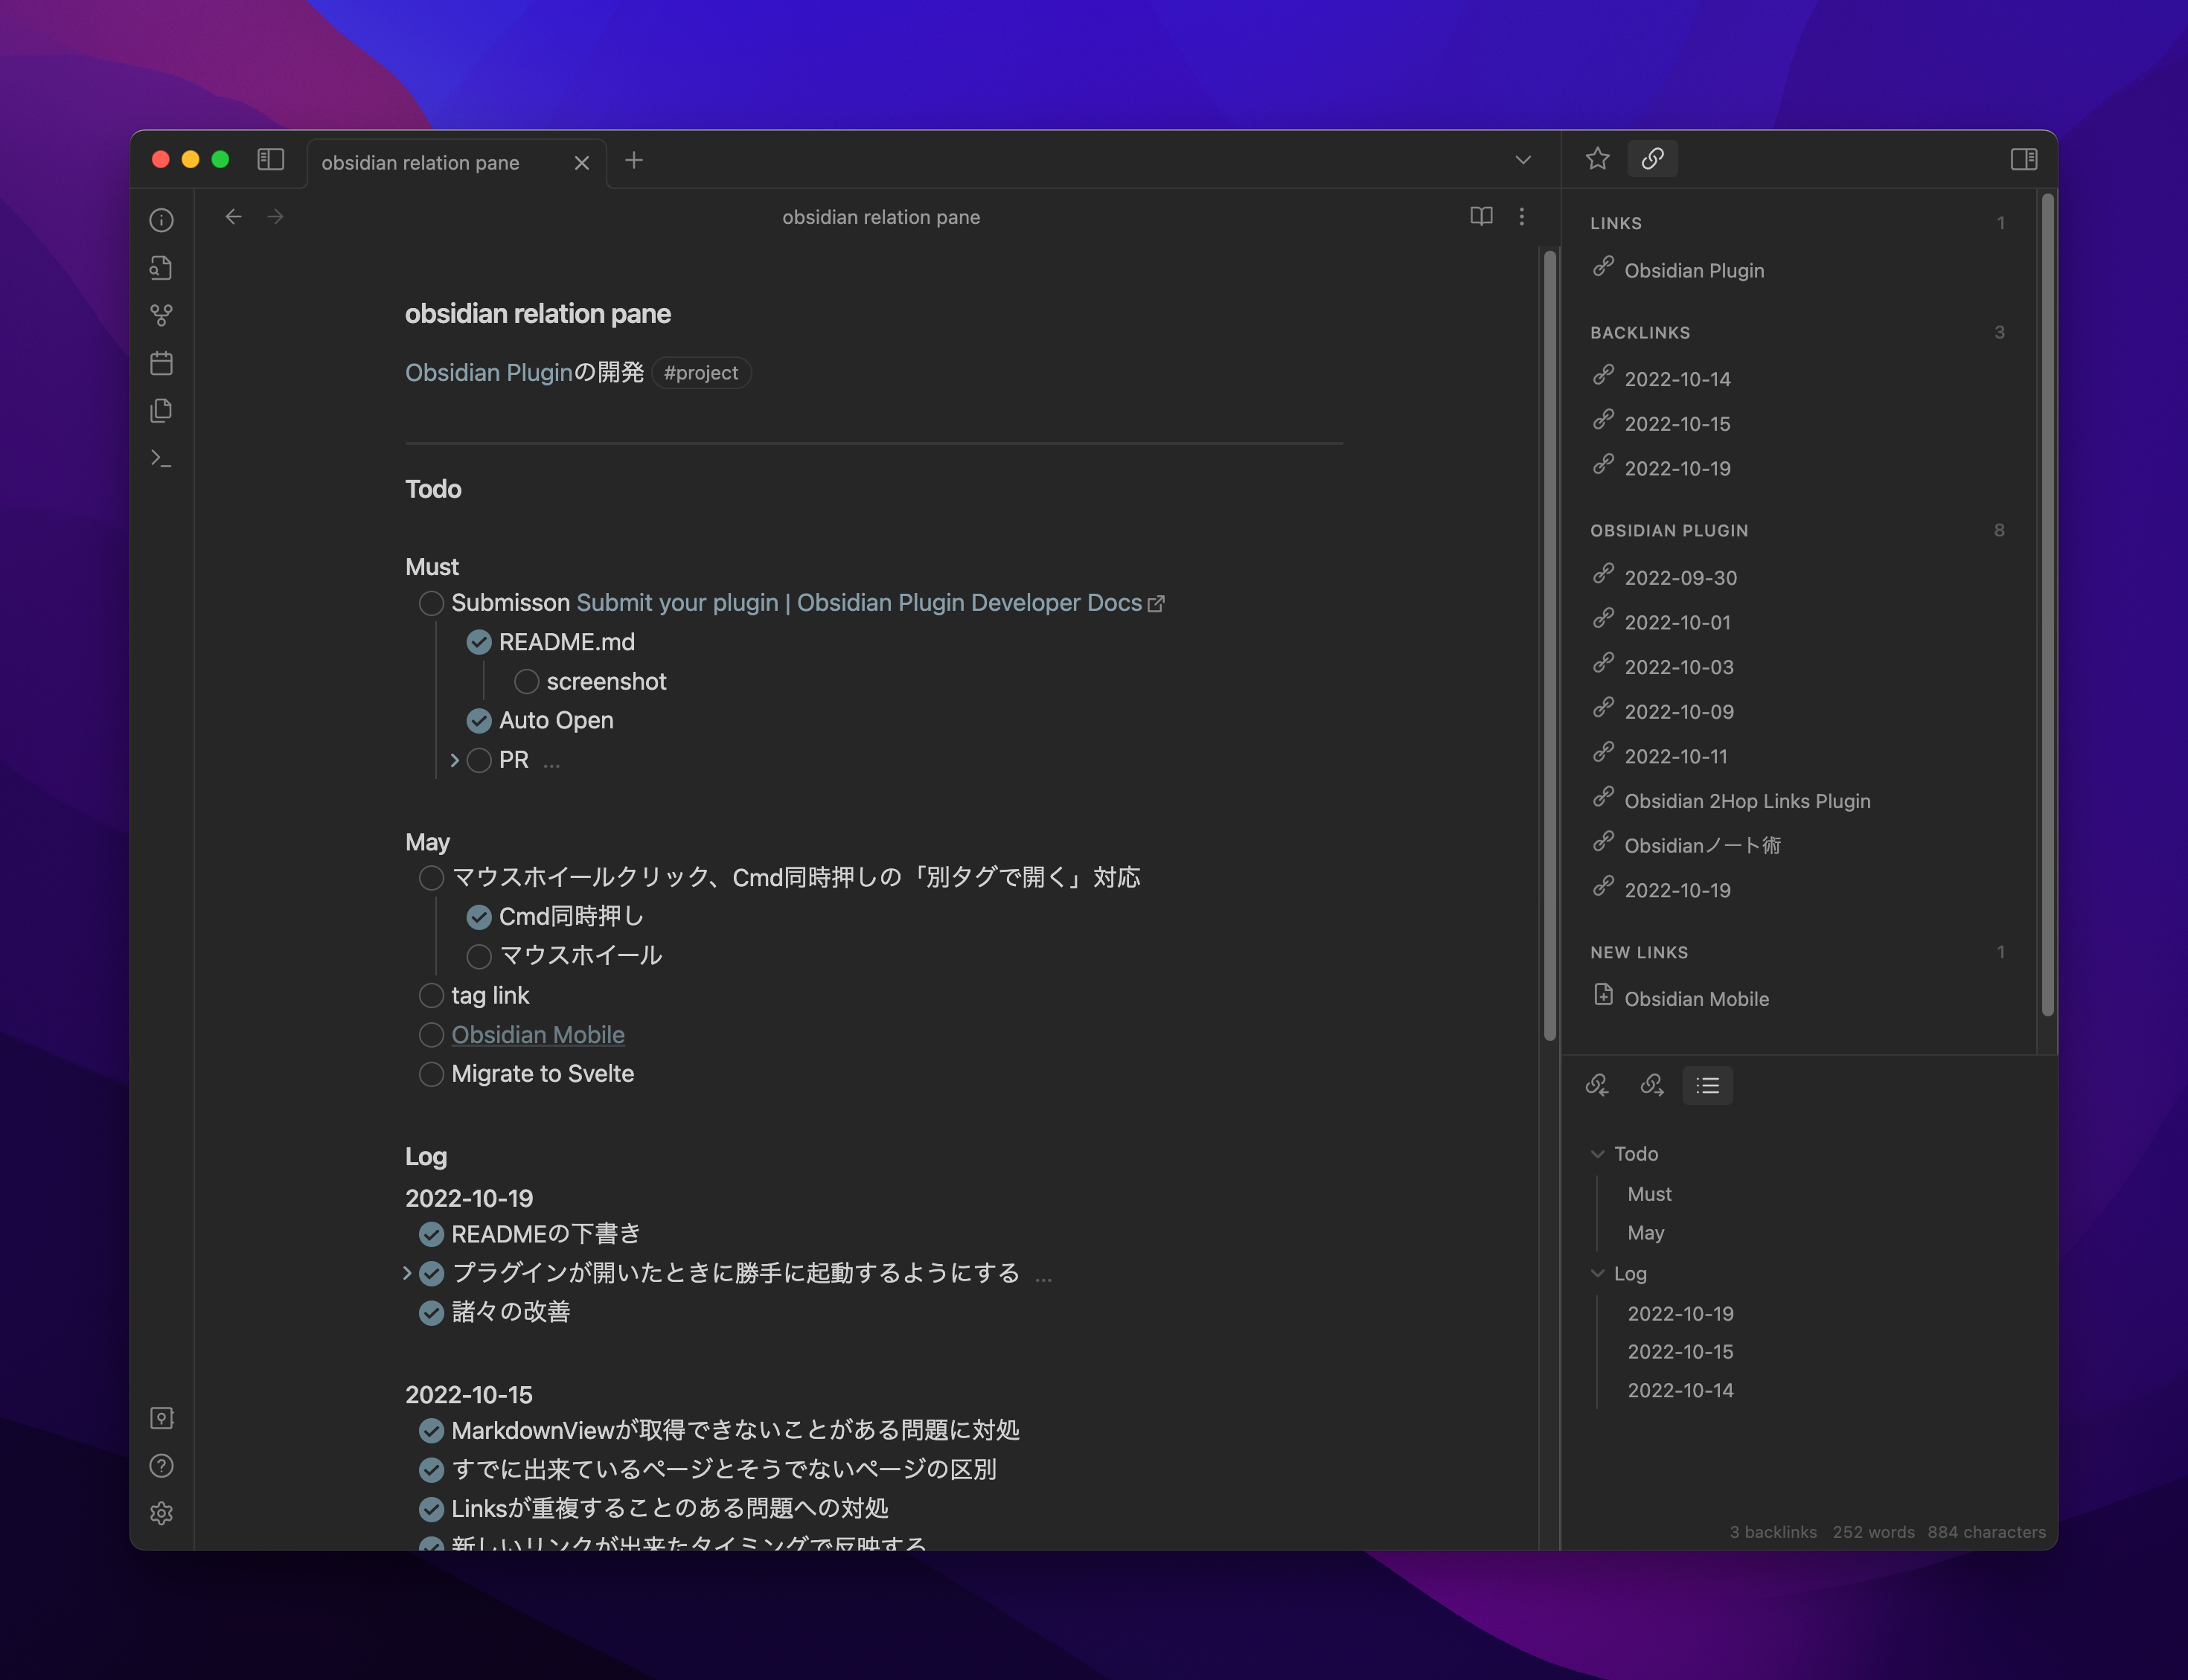Viewport: 2188px width, 1680px height.
Task: Open the Obsidian Mobile link in the note
Action: click(538, 1034)
